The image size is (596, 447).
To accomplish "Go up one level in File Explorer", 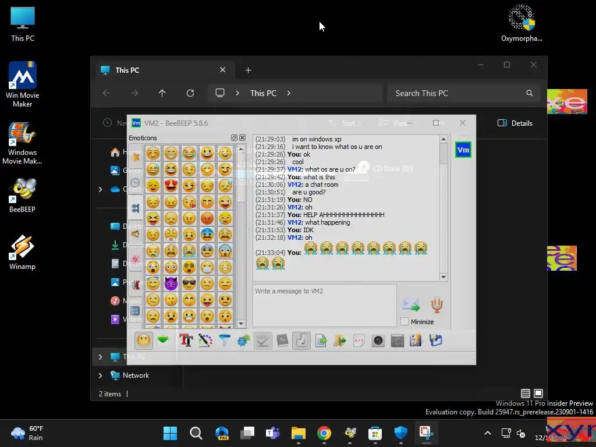I will point(162,93).
